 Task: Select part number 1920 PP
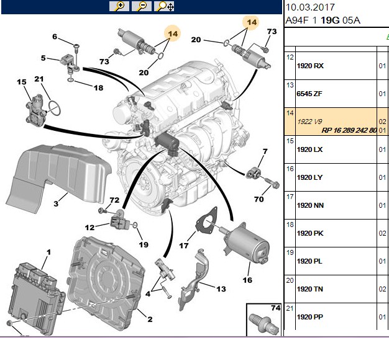(x=310, y=317)
